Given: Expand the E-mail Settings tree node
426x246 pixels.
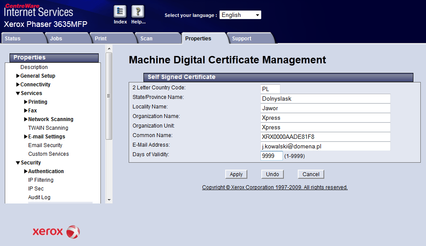Looking at the screenshot, I should [26, 136].
